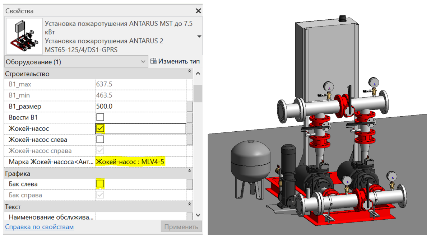Click the associate button beside Ввести B1

click(x=189, y=118)
